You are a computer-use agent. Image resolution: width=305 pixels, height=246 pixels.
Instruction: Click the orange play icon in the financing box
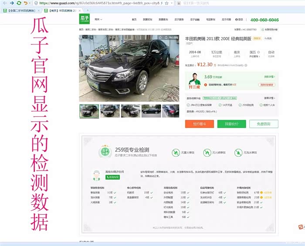tap(205, 85)
